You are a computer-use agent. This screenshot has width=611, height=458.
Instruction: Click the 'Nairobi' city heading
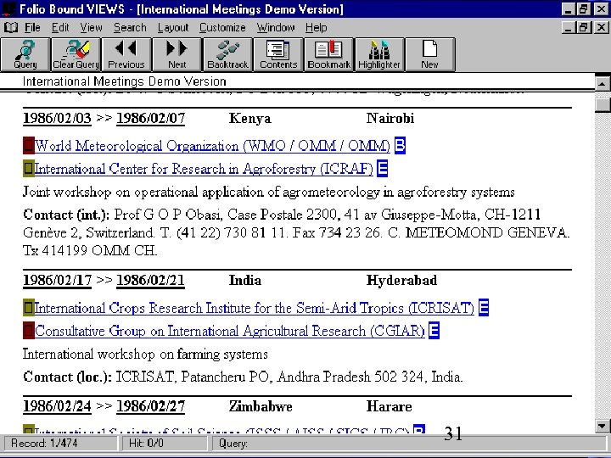click(390, 118)
